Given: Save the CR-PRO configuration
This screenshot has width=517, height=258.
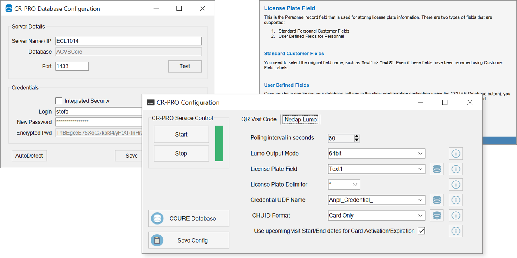Looking at the screenshot, I should point(189,240).
